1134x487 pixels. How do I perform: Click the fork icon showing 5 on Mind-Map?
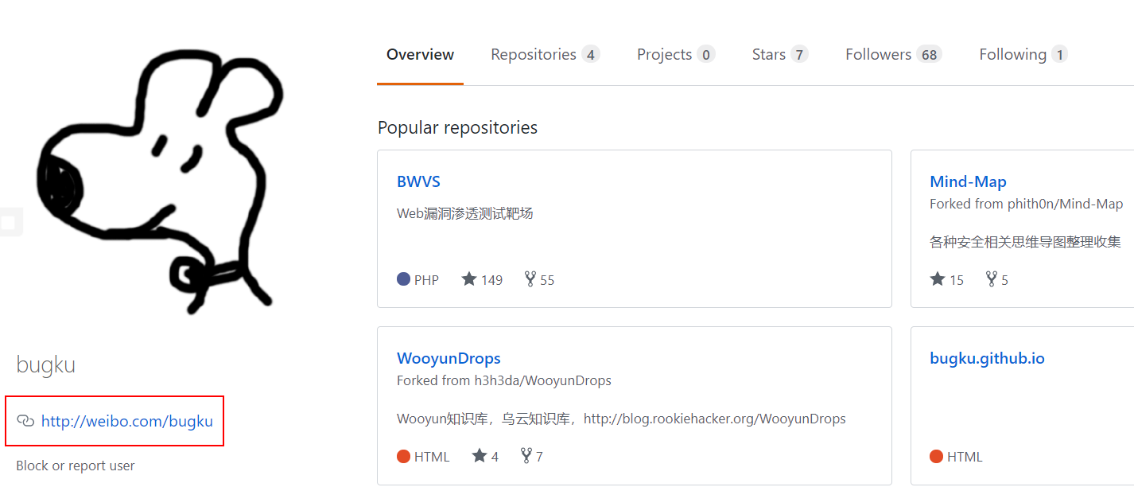click(x=992, y=279)
